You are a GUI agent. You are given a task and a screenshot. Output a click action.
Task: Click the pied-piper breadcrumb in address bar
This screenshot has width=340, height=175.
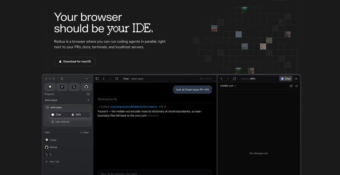pos(138,79)
